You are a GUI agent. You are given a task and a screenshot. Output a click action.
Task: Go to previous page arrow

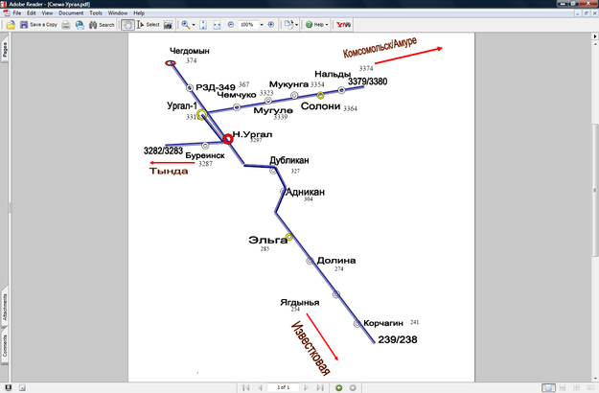coord(260,387)
